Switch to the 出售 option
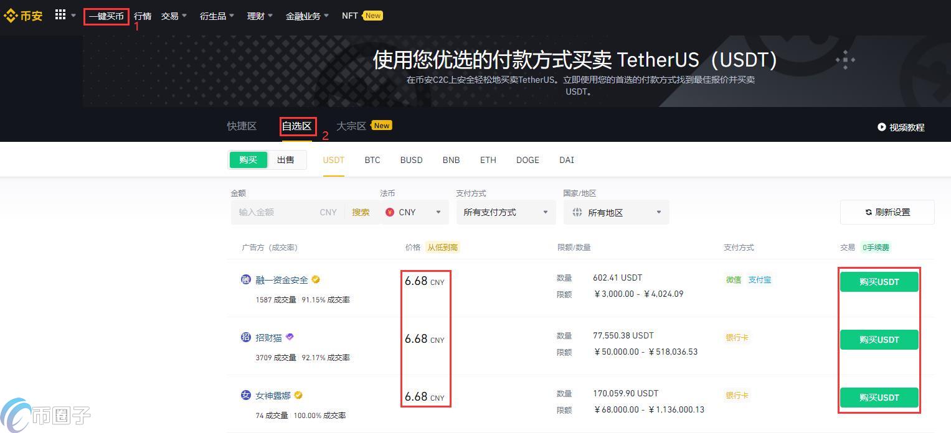Image resolution: width=951 pixels, height=433 pixels. click(285, 159)
